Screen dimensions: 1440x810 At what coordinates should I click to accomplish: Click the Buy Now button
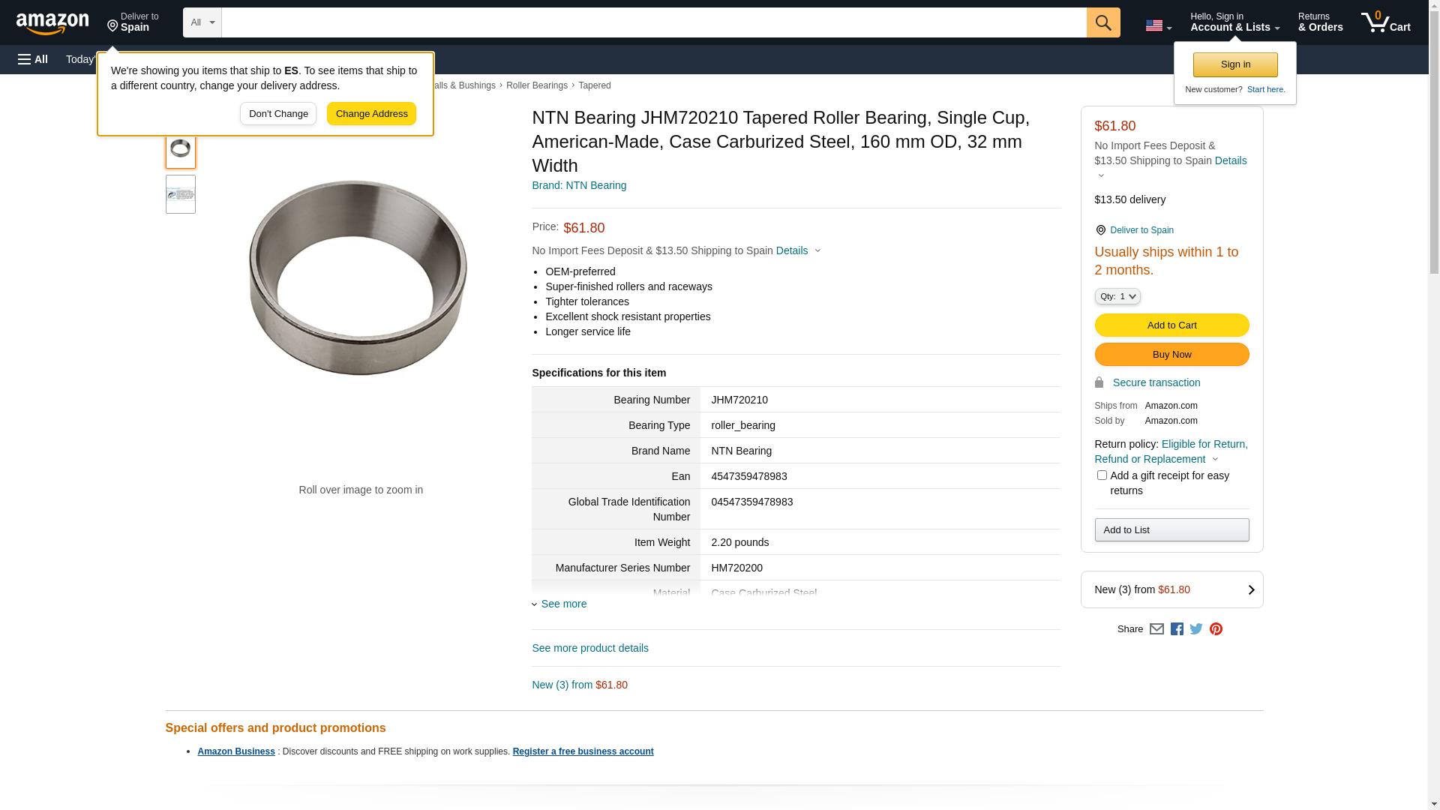[1171, 355]
